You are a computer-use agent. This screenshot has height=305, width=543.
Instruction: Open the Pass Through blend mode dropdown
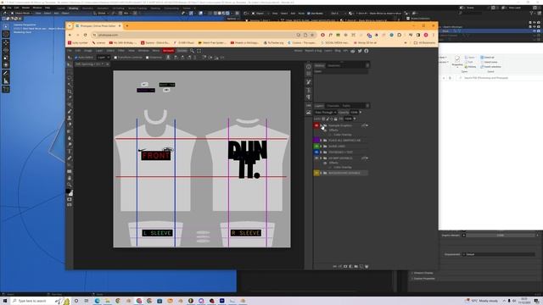(x=326, y=113)
